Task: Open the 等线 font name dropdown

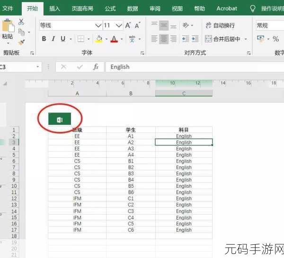Action: click(x=98, y=25)
